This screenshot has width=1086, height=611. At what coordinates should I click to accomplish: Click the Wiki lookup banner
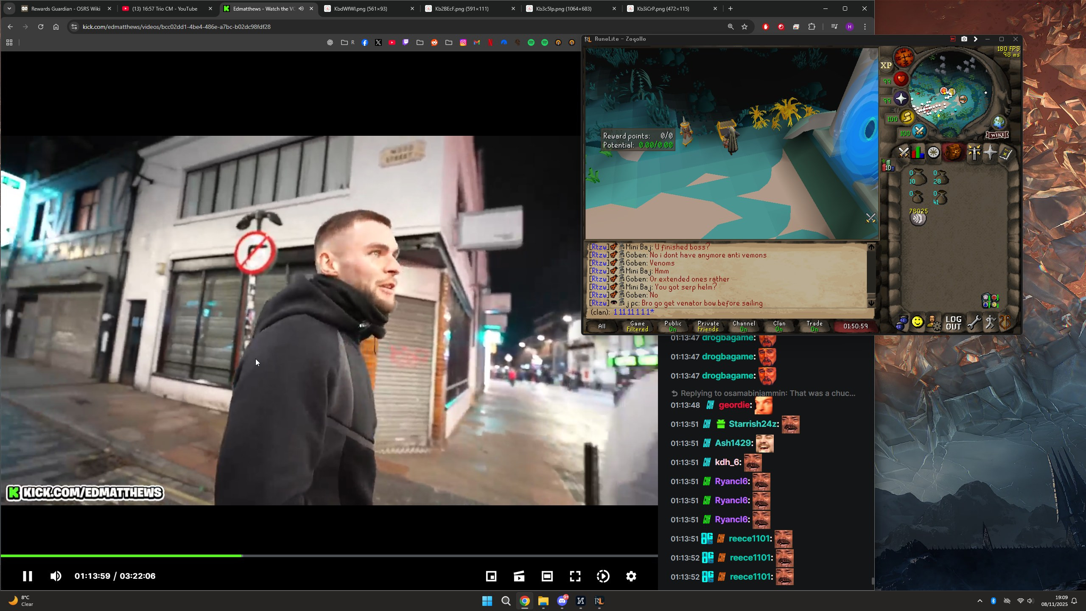pos(997,135)
